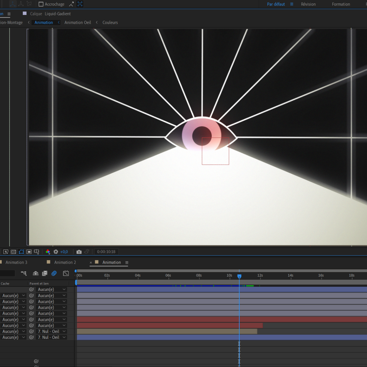Toggle the region of interest
Image resolution: width=367 pixels, height=367 pixels.
tap(29, 251)
